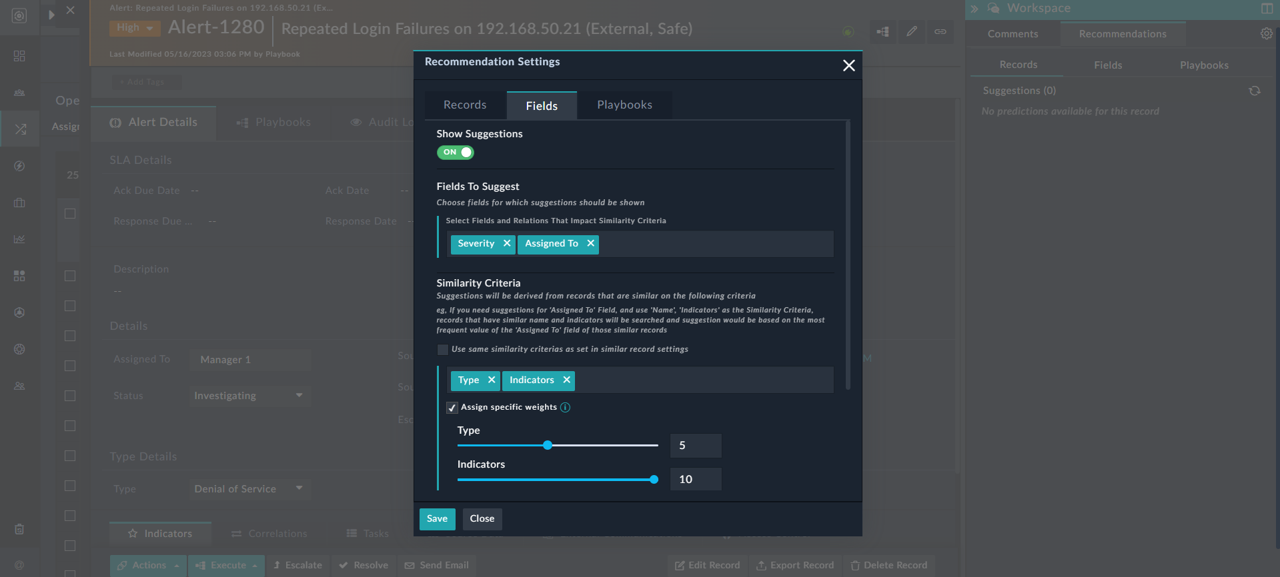Collapse the Workspace panel using double chevron
Viewport: 1280px width, 577px height.
click(x=975, y=9)
